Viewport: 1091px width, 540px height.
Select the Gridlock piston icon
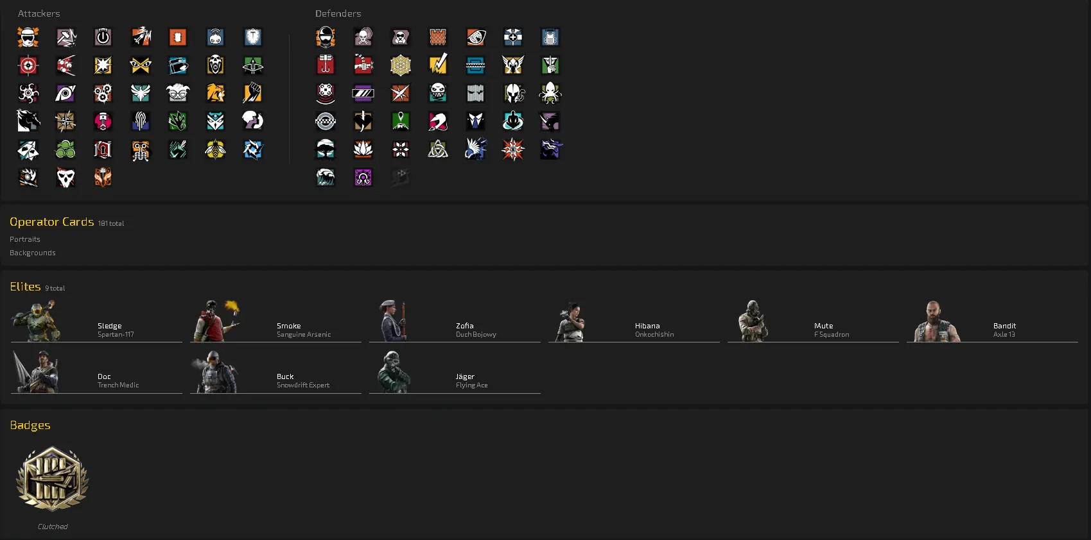pos(103,121)
